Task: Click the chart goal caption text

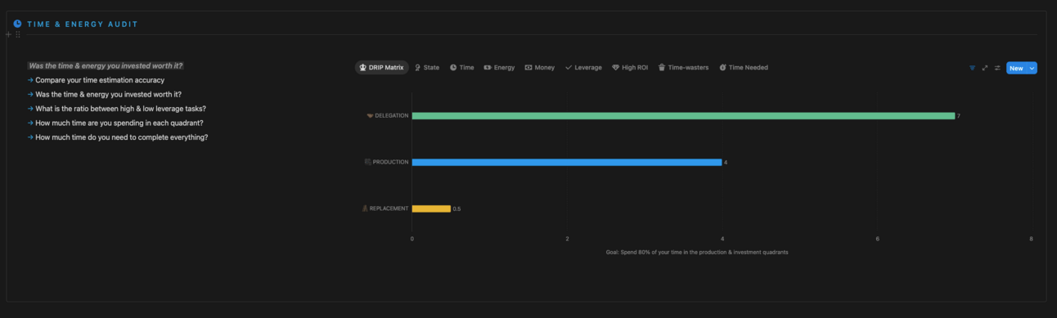Action: tap(697, 252)
